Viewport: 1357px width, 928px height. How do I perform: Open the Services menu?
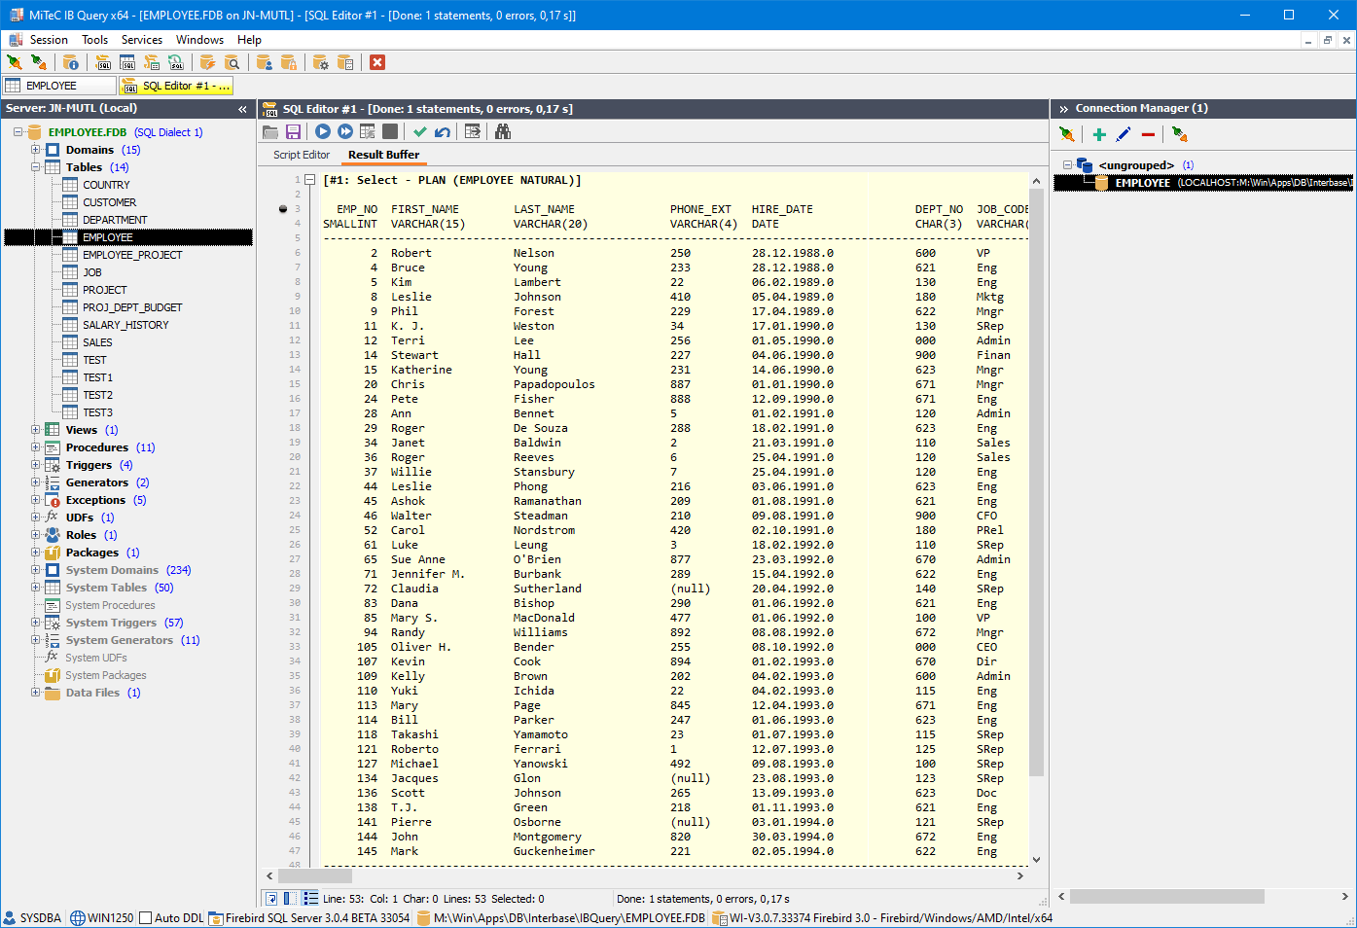[x=142, y=40]
